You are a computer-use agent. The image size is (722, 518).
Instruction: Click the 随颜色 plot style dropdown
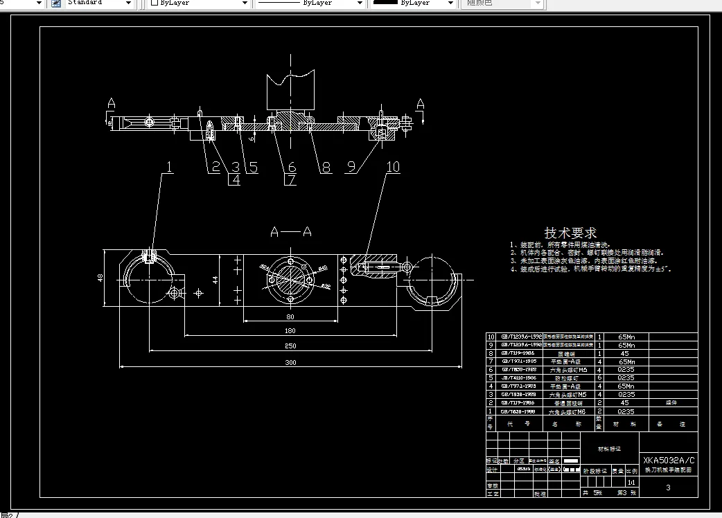[503, 3]
